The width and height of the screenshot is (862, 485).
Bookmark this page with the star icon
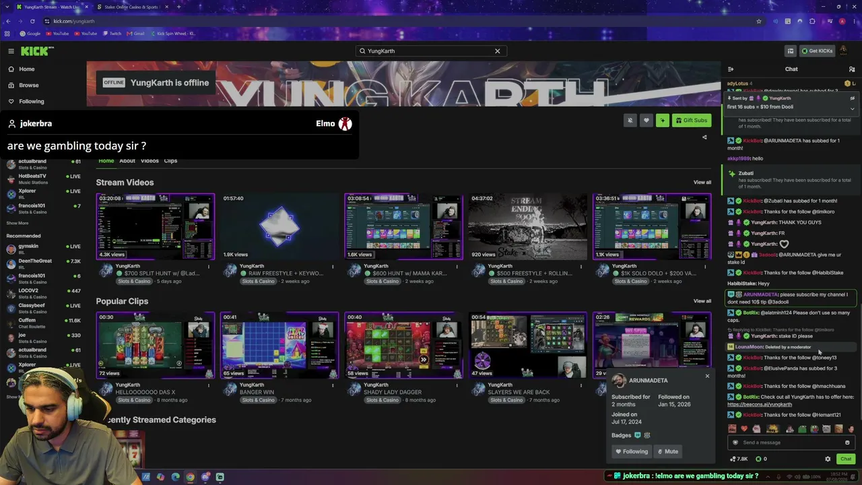[759, 21]
